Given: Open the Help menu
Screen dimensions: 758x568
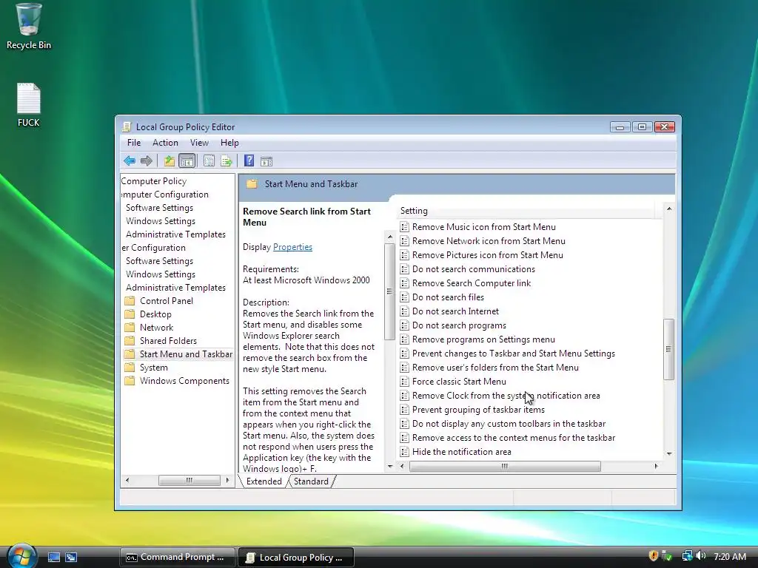Looking at the screenshot, I should [229, 143].
